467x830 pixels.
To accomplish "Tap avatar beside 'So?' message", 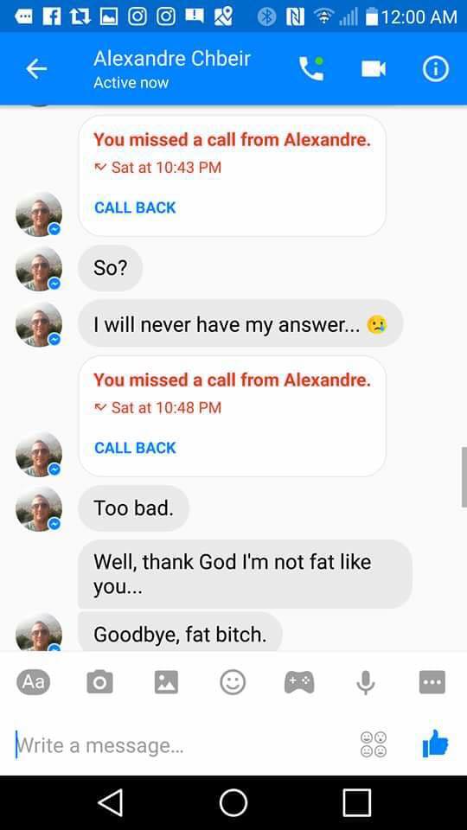I will coord(39,268).
